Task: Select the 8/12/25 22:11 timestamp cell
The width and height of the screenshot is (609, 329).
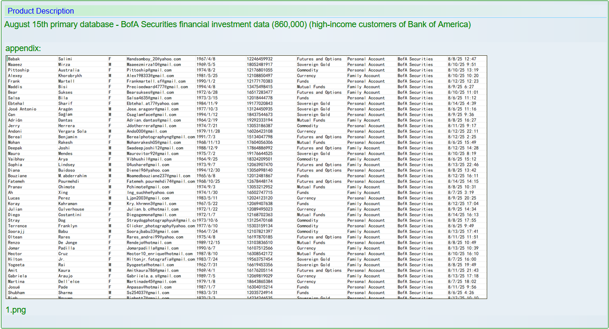Action: pyautogui.click(x=463, y=131)
